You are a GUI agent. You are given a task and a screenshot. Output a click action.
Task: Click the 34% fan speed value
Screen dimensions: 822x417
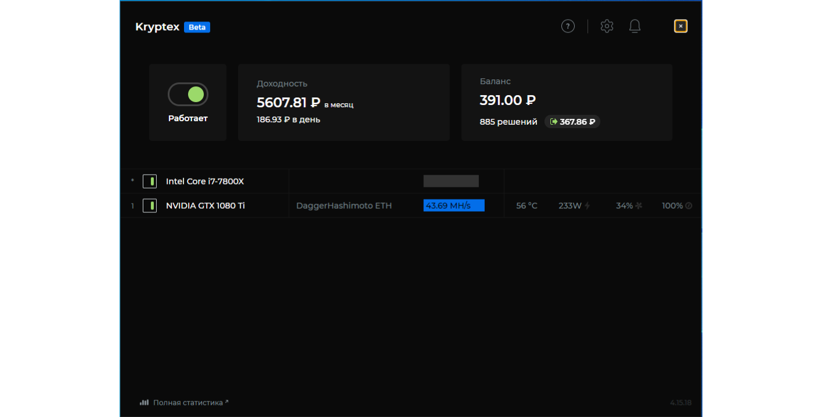tap(625, 206)
